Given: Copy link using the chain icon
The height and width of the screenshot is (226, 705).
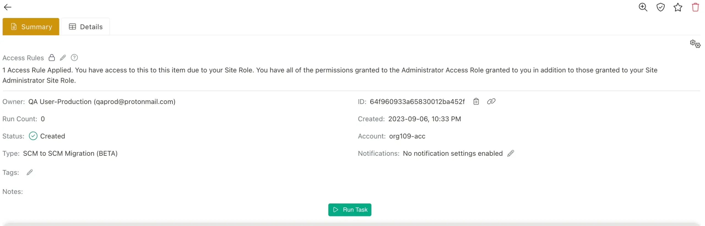Looking at the screenshot, I should point(492,101).
